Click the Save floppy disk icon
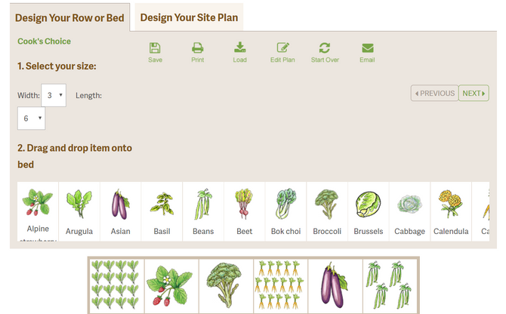The height and width of the screenshot is (314, 506). 155,48
